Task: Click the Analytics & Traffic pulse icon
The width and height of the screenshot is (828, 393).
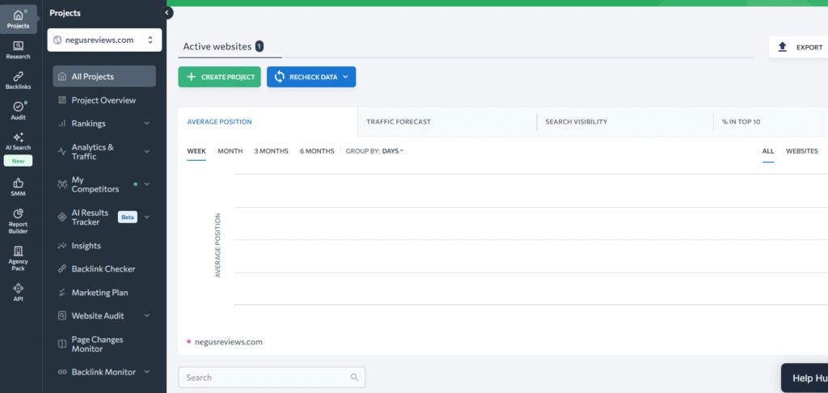Action: (x=61, y=151)
